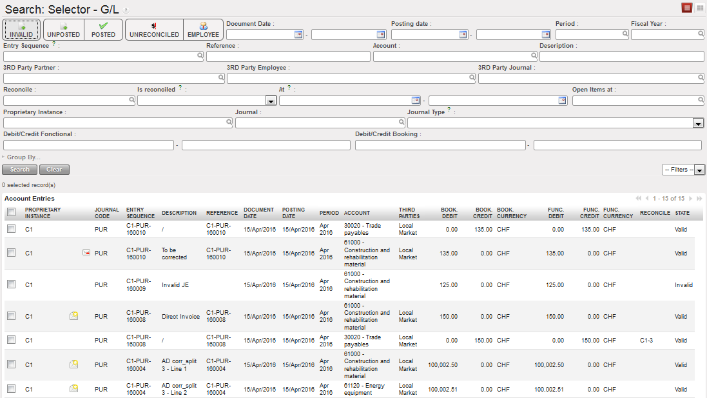Switch to the red list view icon
This screenshot has width=707, height=398.
(x=687, y=8)
